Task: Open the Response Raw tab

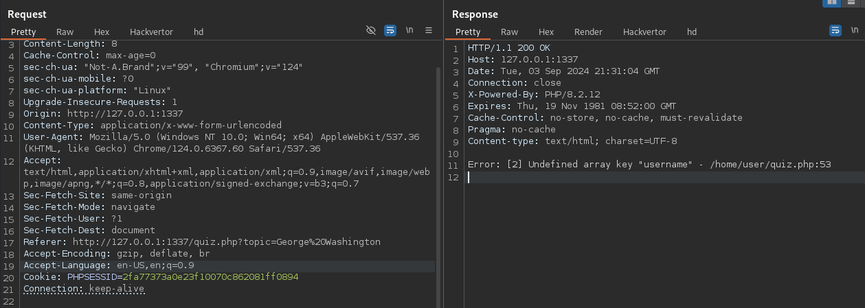Action: pyautogui.click(x=510, y=32)
